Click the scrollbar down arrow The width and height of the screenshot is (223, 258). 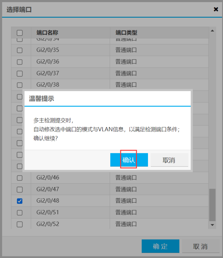(212, 225)
